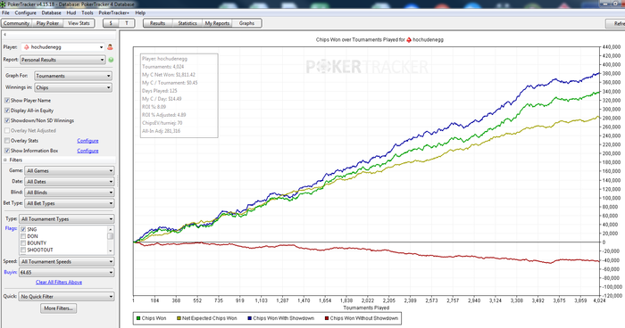The width and height of the screenshot is (625, 328).
Task: Open the Winnings in Chips dropdown
Action: pyautogui.click(x=73, y=87)
